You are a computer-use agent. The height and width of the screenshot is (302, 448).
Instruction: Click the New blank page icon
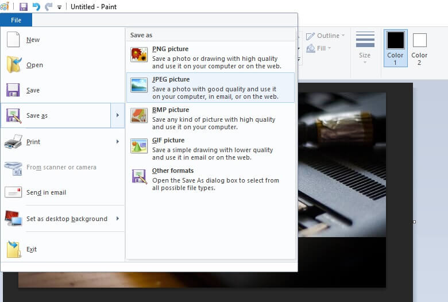pos(13,40)
